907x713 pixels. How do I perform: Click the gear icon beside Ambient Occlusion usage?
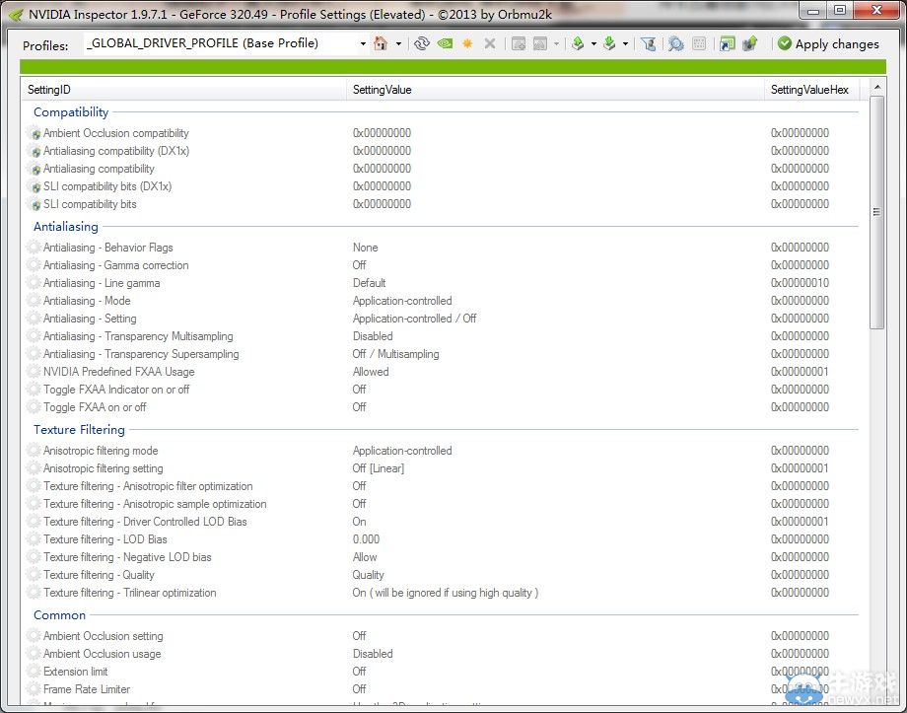[35, 654]
